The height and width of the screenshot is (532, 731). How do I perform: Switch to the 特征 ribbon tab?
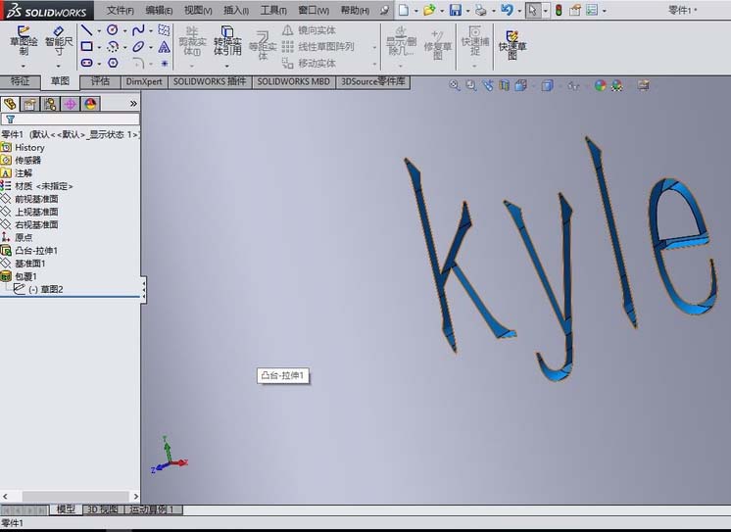tap(20, 81)
